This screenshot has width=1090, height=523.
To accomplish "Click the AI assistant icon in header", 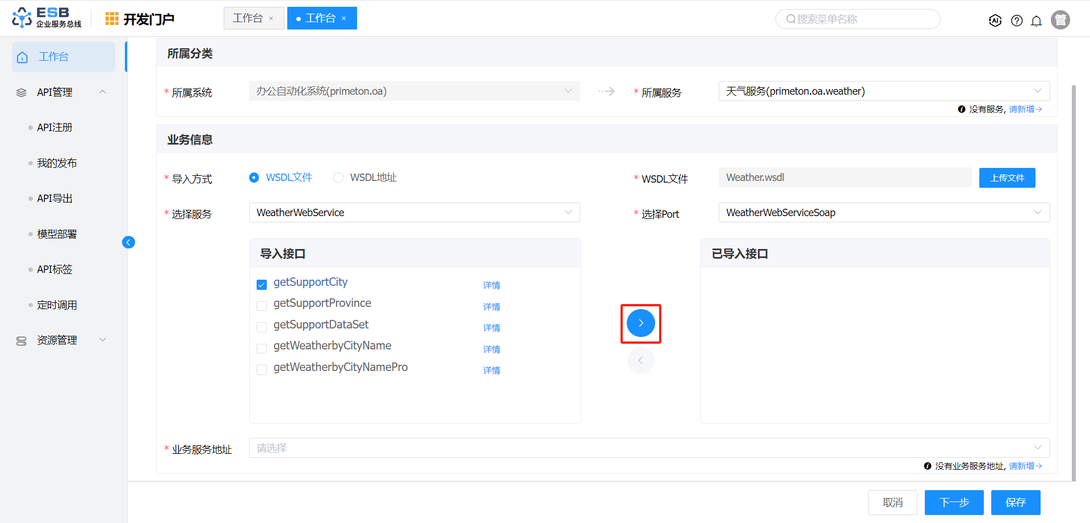I will [x=995, y=20].
